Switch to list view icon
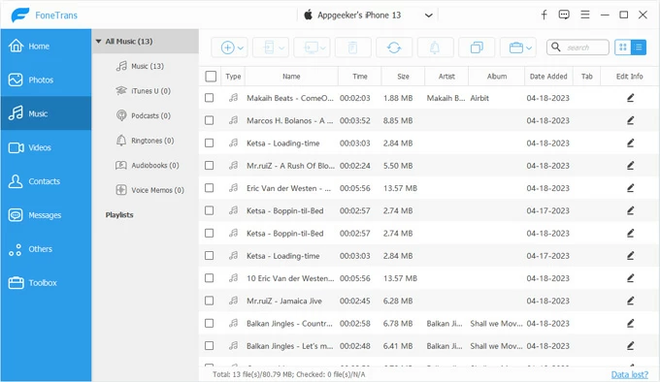Viewport: 660px width, 382px height. (x=639, y=48)
